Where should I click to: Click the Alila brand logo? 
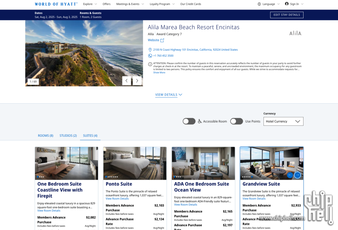pos(295,33)
